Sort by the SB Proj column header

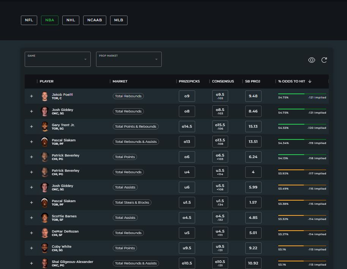pos(252,81)
